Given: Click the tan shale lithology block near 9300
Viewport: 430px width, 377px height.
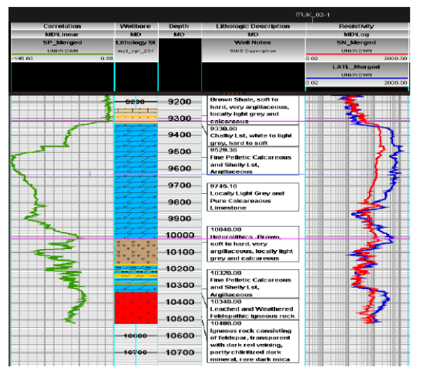Looking at the screenshot, I should pyautogui.click(x=136, y=115).
